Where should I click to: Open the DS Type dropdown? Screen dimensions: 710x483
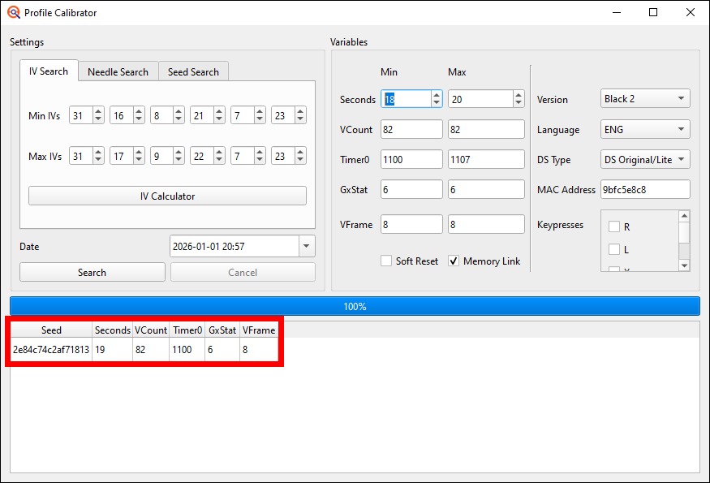[644, 158]
